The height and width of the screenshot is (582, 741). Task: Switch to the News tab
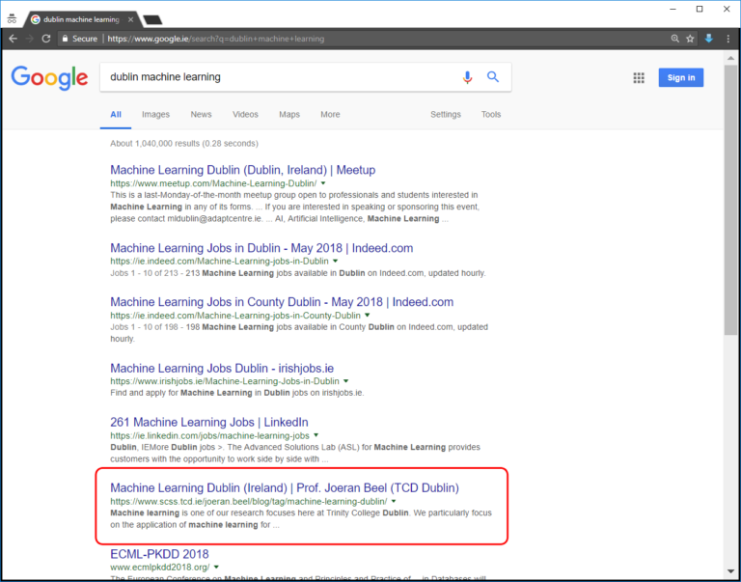pos(201,115)
